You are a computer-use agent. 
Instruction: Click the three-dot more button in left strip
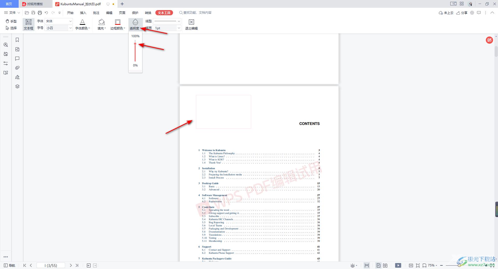6,257
